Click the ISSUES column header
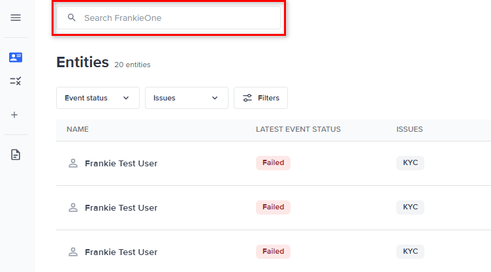The height and width of the screenshot is (272, 491). pos(409,129)
